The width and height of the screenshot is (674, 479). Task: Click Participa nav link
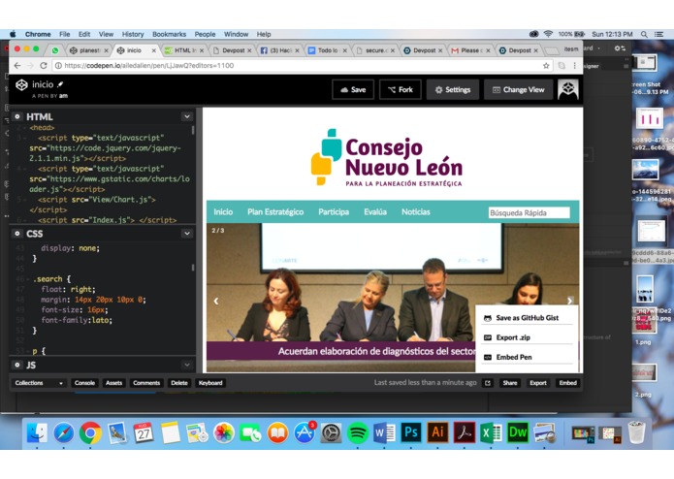[334, 211]
